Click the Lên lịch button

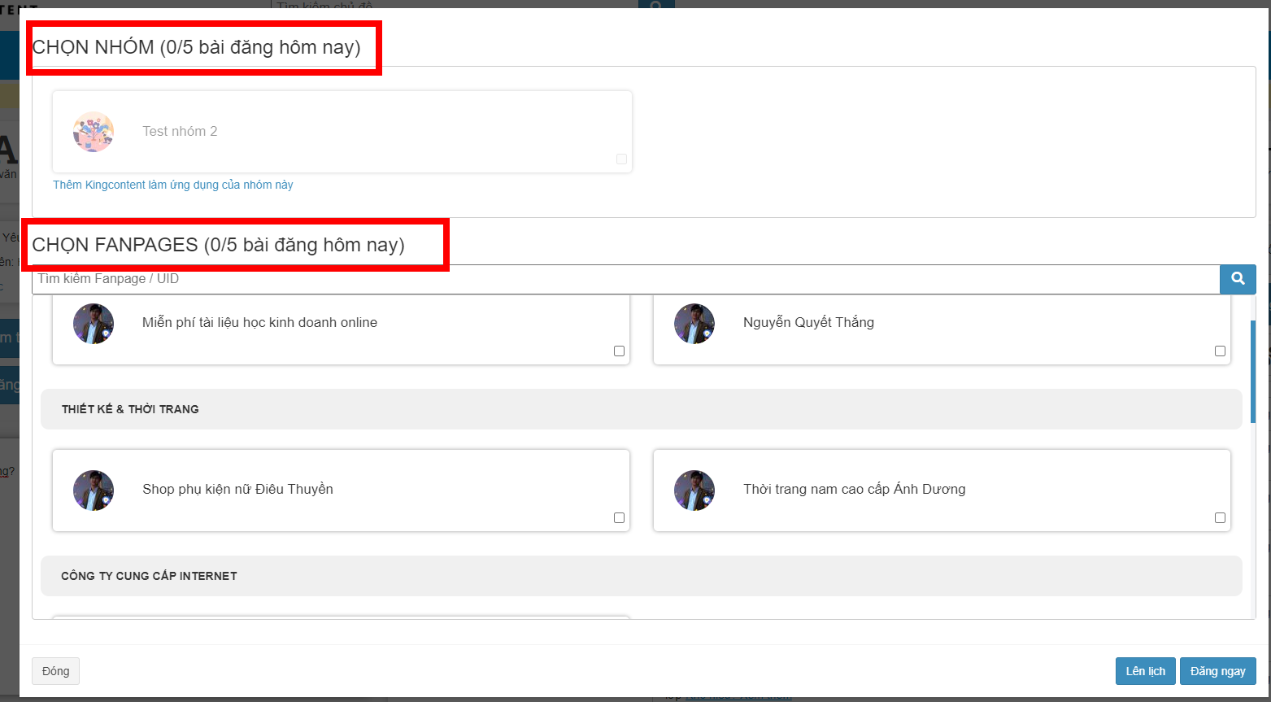tap(1145, 671)
